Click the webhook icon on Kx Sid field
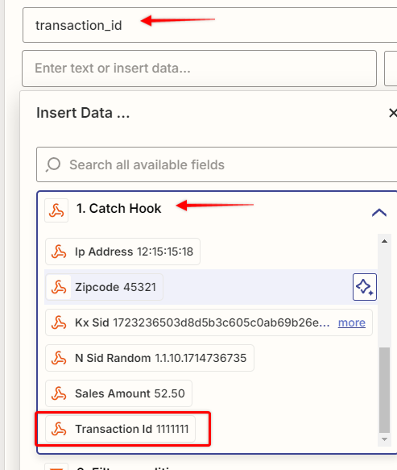Image resolution: width=397 pixels, height=470 pixels. click(59, 322)
